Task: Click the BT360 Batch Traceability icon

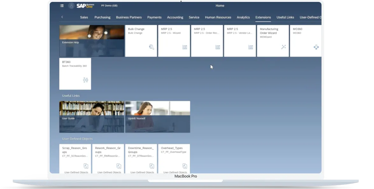Action: [x=86, y=80]
